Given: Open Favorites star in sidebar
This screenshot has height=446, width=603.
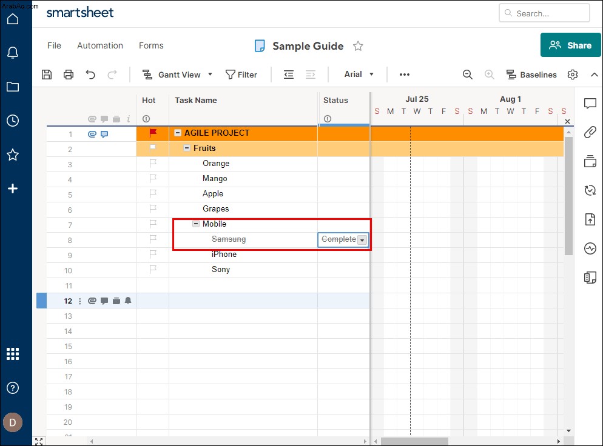Looking at the screenshot, I should [x=13, y=155].
